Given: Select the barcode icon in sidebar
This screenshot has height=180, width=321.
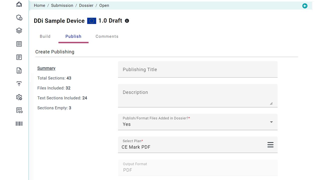Looking at the screenshot, I should click(19, 123).
